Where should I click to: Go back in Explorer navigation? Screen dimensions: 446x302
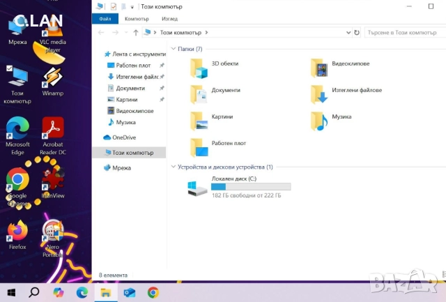click(x=101, y=33)
